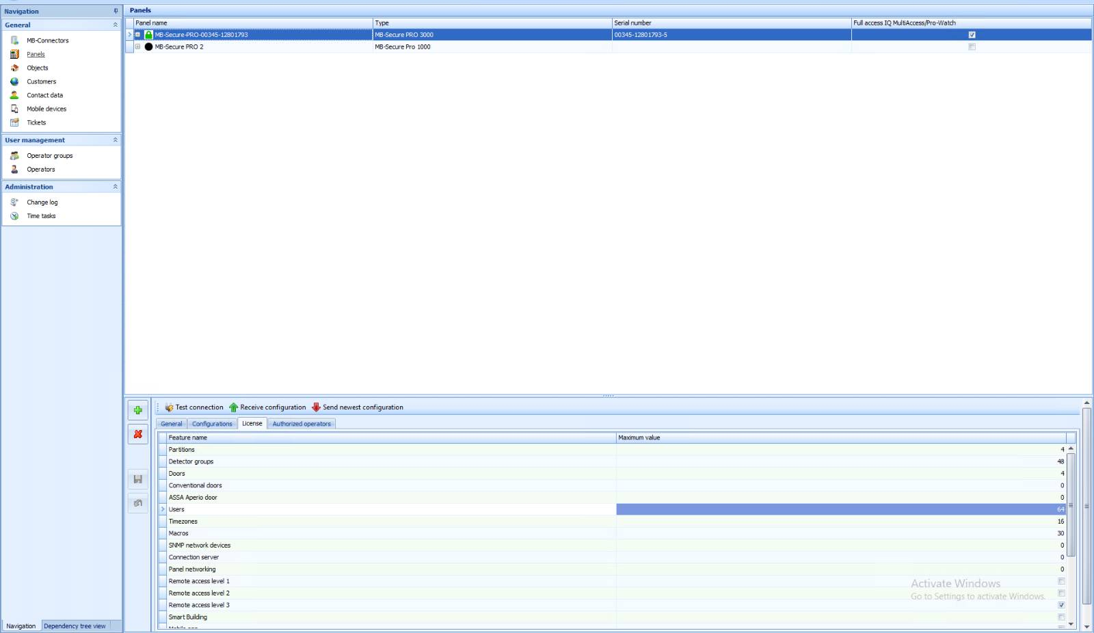Image resolution: width=1094 pixels, height=633 pixels.
Task: Switch to Dependency tree view tab
Action: pyautogui.click(x=75, y=626)
